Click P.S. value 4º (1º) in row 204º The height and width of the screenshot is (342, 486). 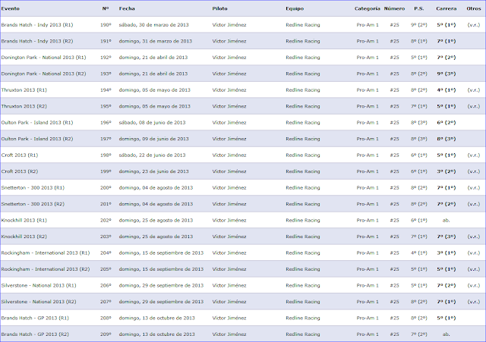(419, 253)
